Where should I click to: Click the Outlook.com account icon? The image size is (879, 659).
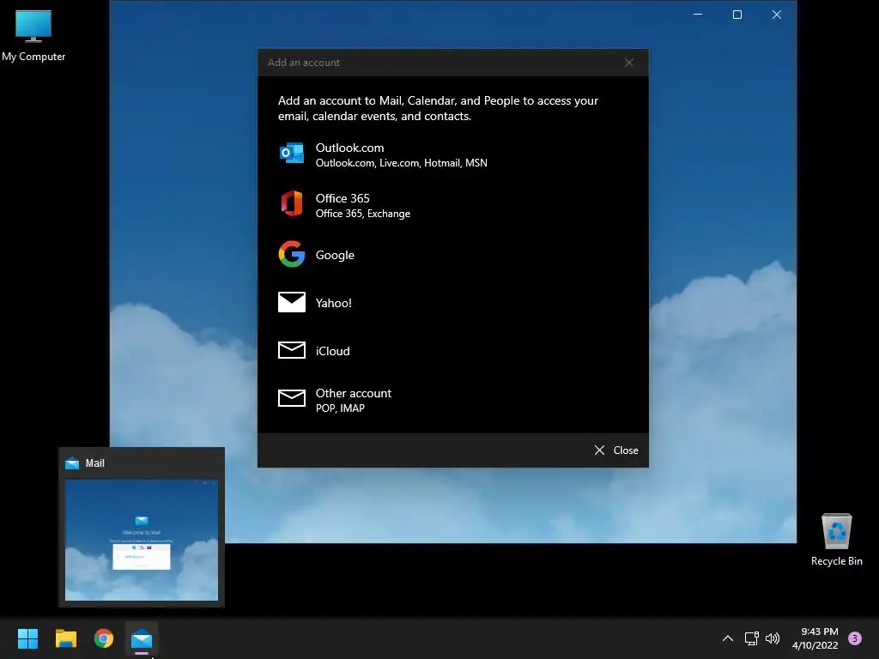292,153
